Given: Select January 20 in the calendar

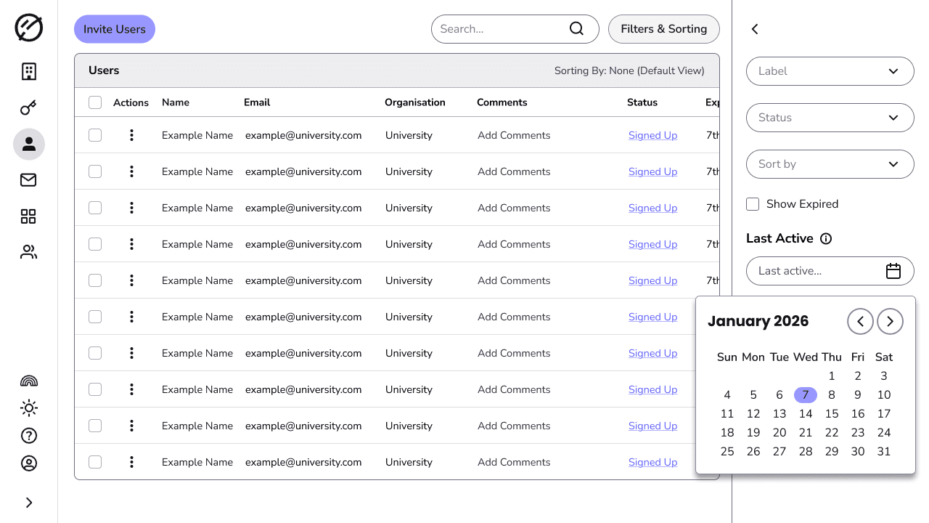Looking at the screenshot, I should [x=779, y=433].
